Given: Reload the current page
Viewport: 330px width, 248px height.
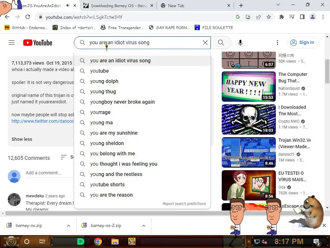Looking at the screenshot, I should coord(28,17).
